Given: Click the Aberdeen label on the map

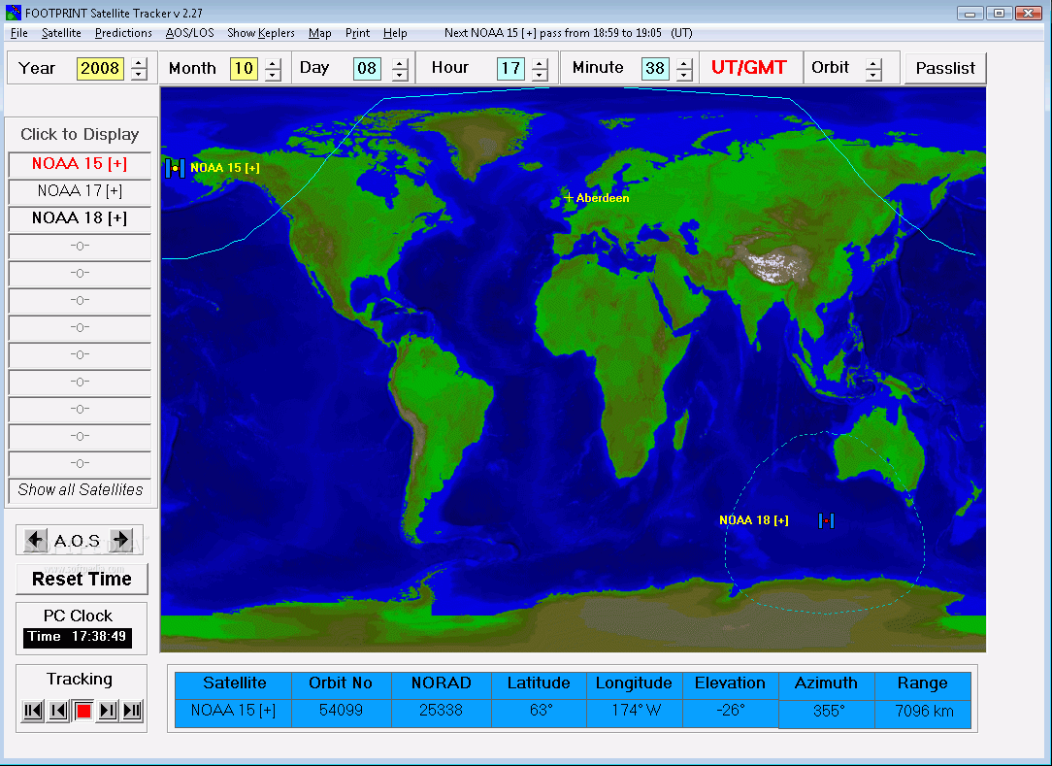Looking at the screenshot, I should [603, 198].
